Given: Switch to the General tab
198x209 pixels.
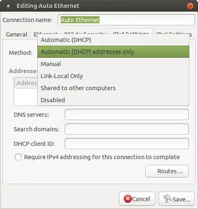Looking at the screenshot, I should [17, 34].
